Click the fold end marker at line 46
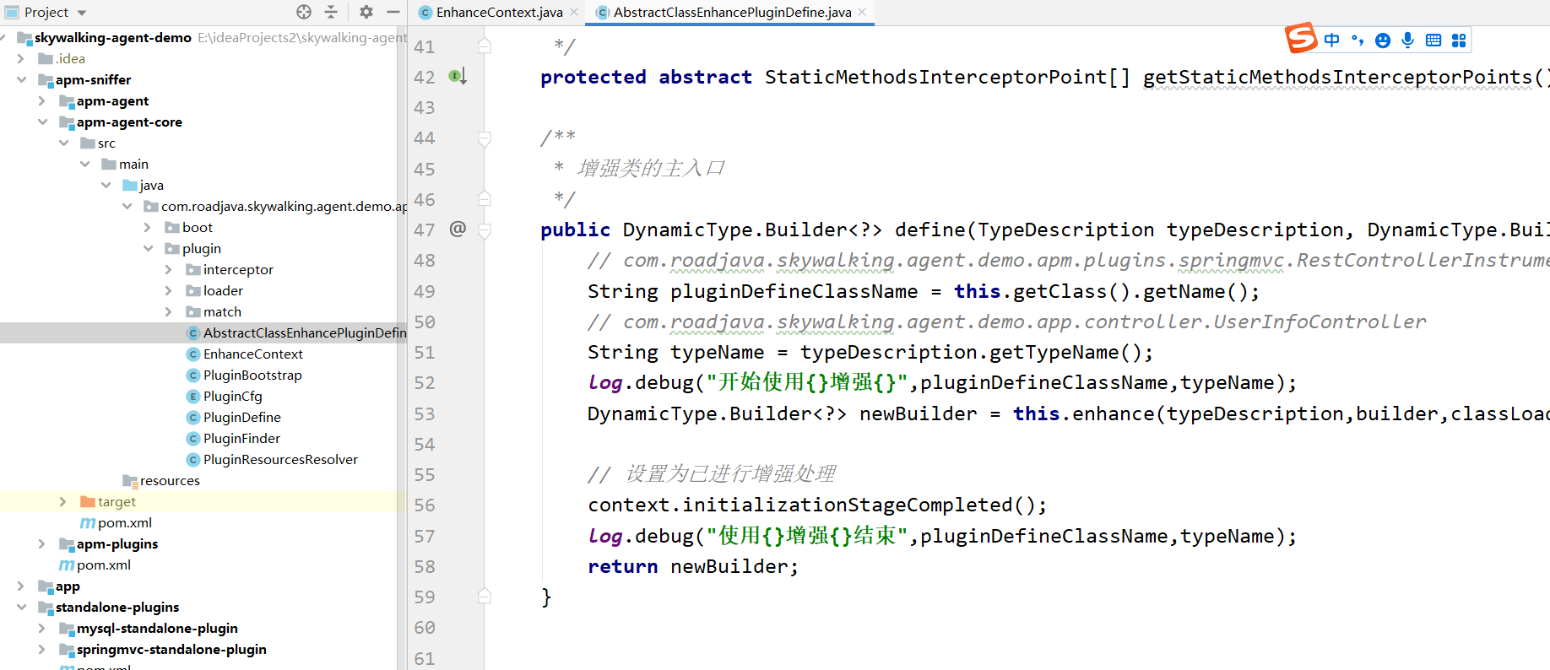 [x=485, y=199]
